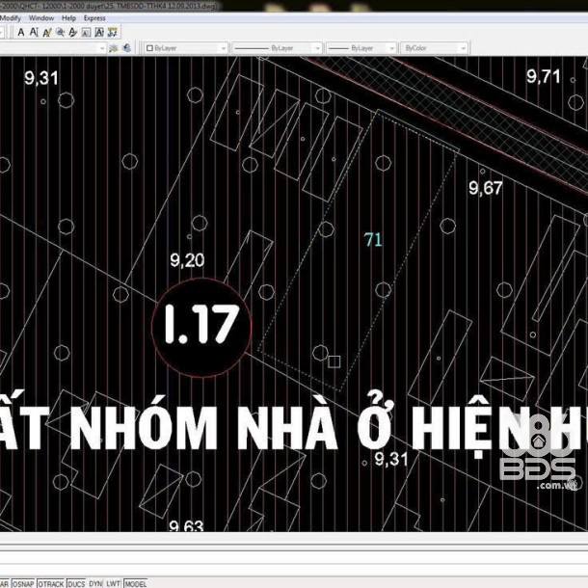This screenshot has width=588, height=588.
Task: Click the Layer Previous icon
Action: click(x=126, y=48)
